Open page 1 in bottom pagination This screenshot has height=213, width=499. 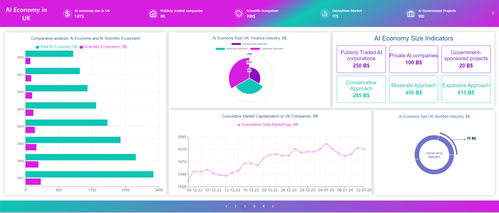pyautogui.click(x=236, y=206)
